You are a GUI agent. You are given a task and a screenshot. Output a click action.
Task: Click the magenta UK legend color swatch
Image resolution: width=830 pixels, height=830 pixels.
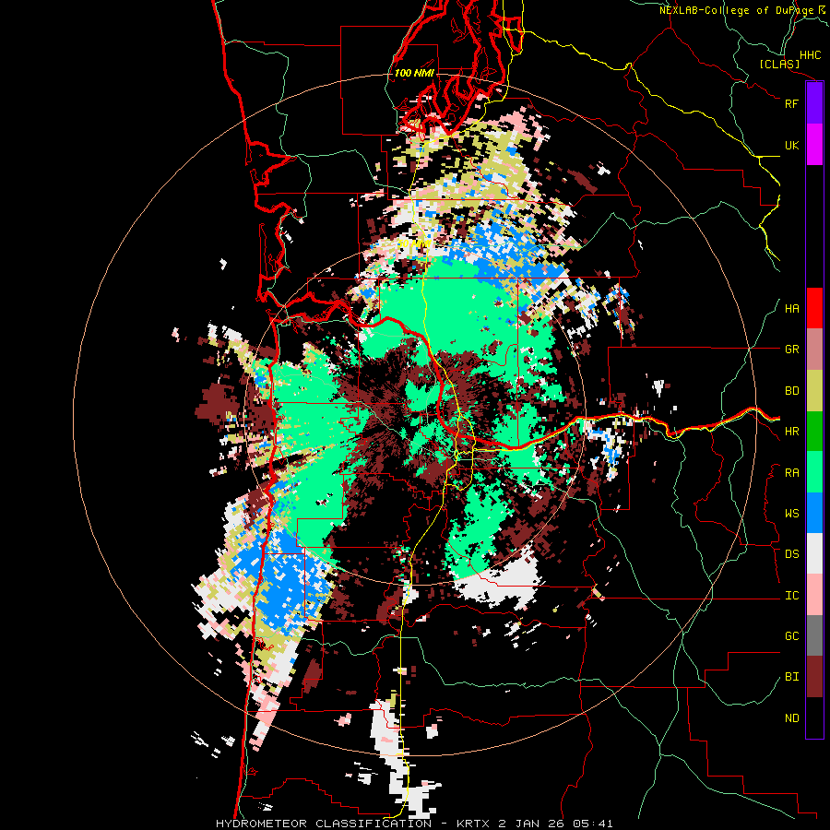[x=814, y=145]
